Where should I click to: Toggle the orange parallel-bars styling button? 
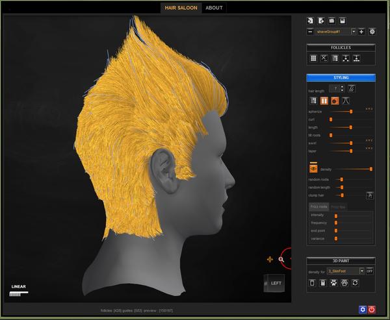[x=324, y=101]
